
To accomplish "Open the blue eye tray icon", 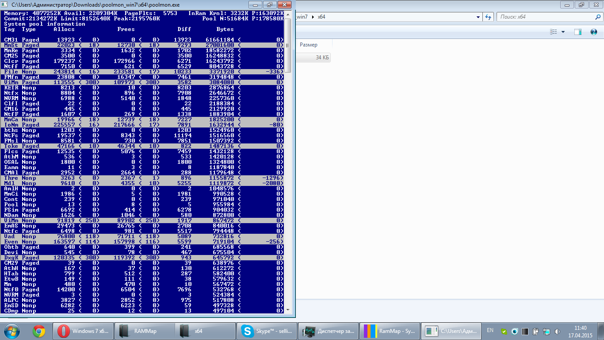I will (x=514, y=331).
